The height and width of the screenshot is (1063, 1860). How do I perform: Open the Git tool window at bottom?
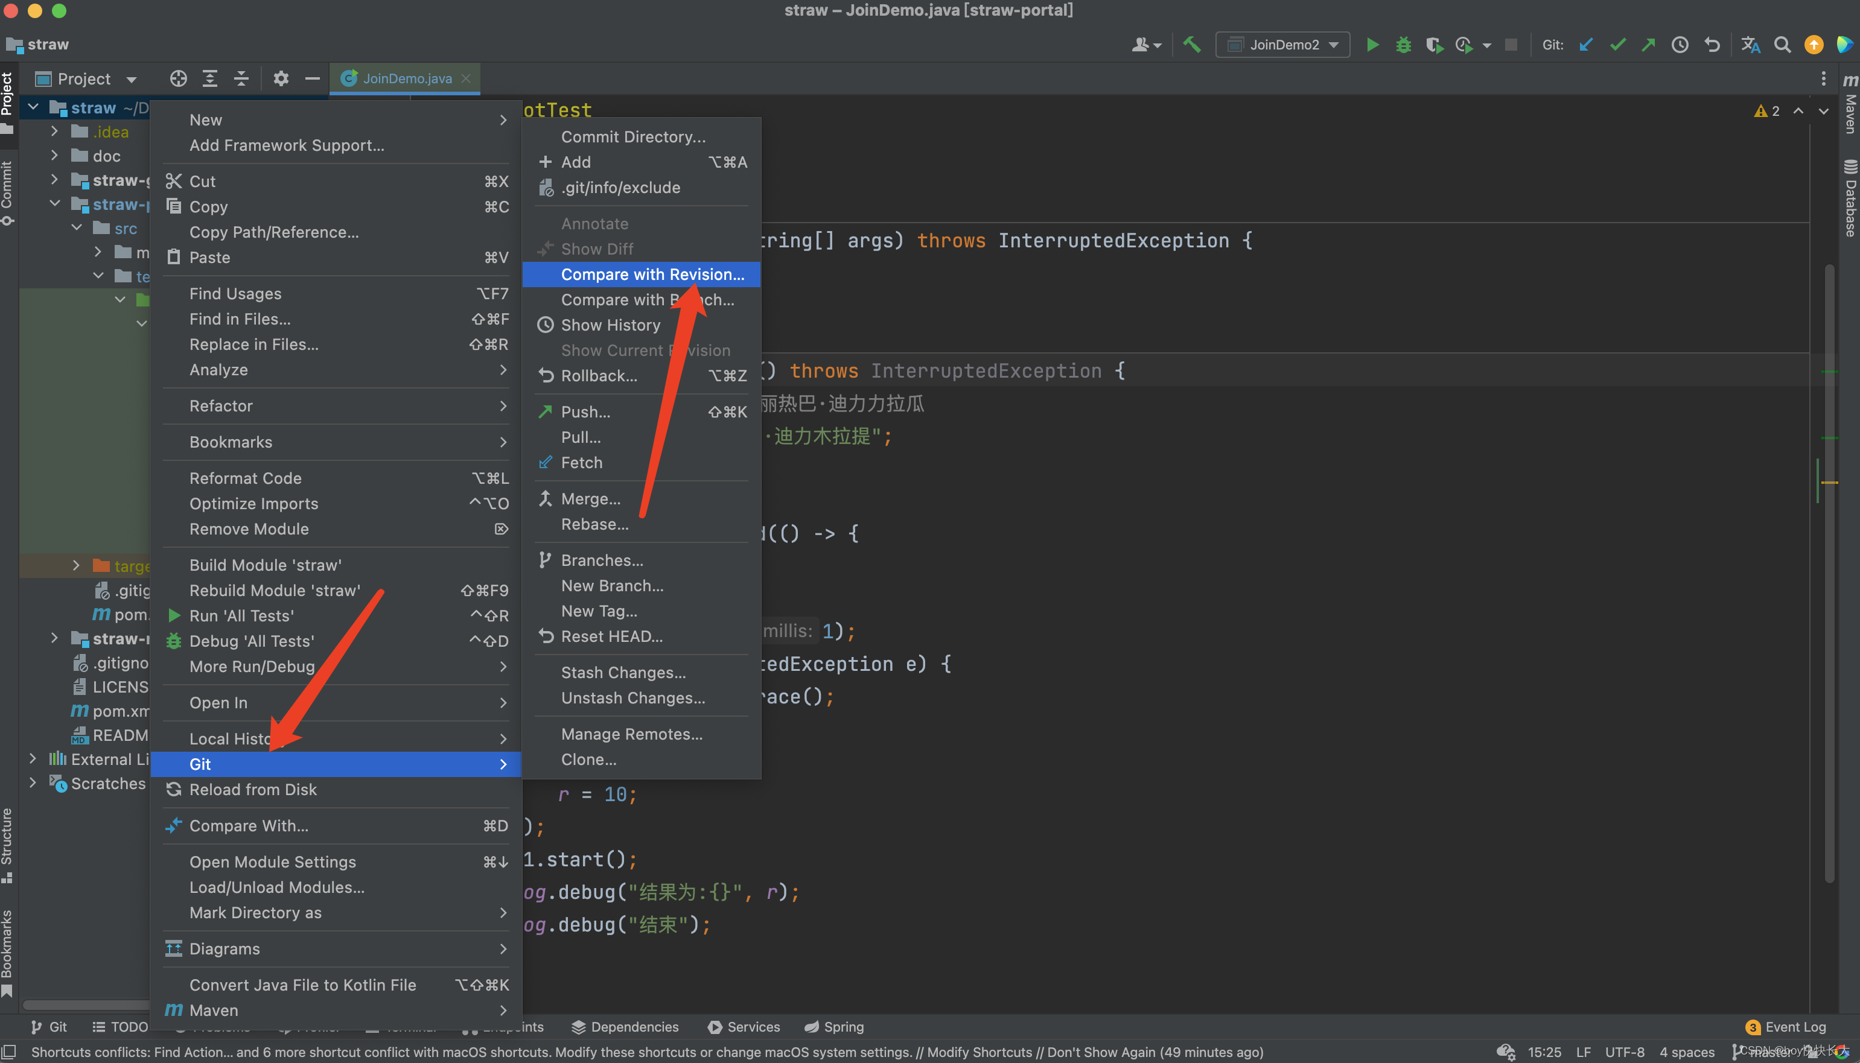(48, 1026)
